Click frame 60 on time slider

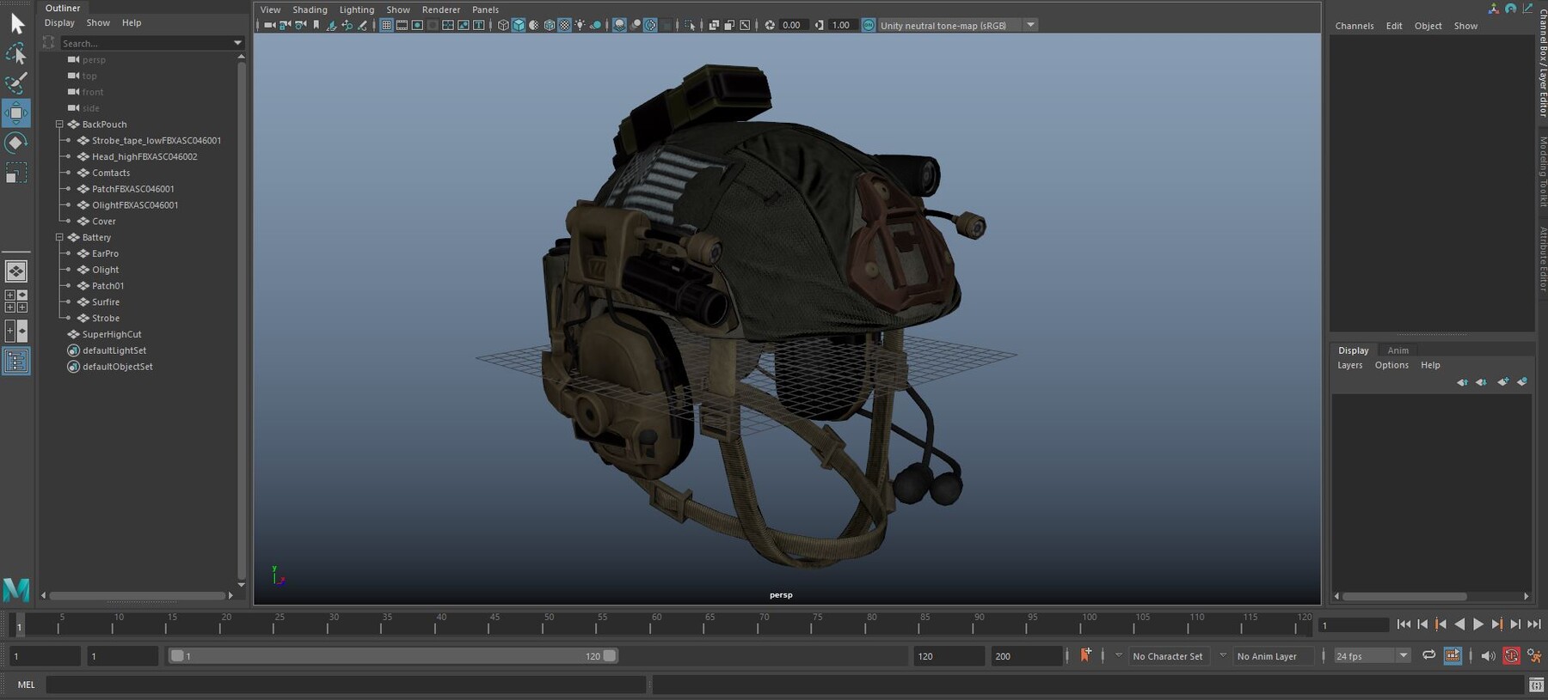pos(650,624)
